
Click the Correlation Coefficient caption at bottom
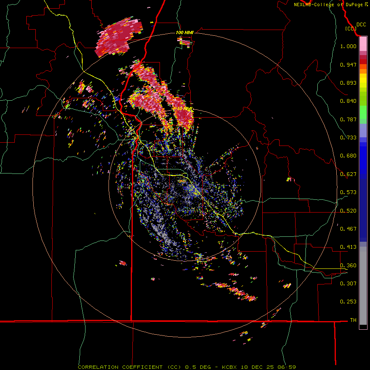click(x=187, y=367)
